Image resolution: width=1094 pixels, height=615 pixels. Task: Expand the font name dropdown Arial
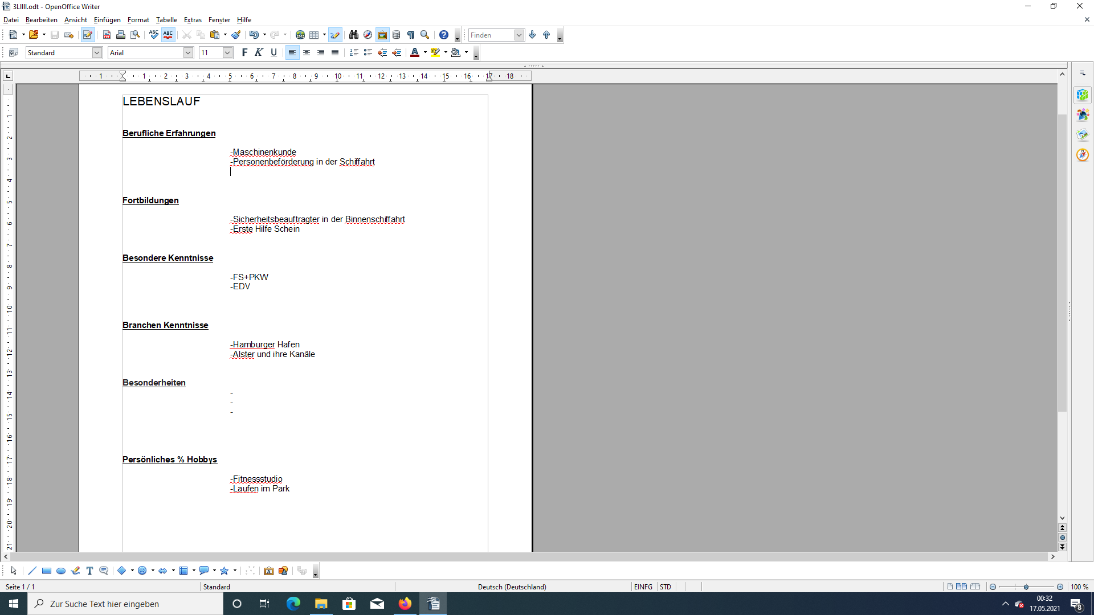(188, 52)
